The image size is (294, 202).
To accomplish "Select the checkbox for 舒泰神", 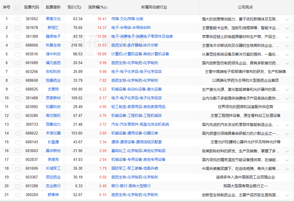I will 18,195.
